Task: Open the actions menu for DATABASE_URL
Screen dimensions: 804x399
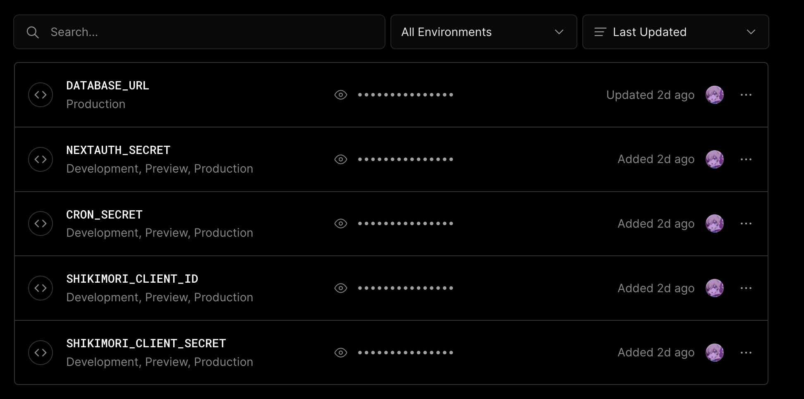Action: point(747,94)
